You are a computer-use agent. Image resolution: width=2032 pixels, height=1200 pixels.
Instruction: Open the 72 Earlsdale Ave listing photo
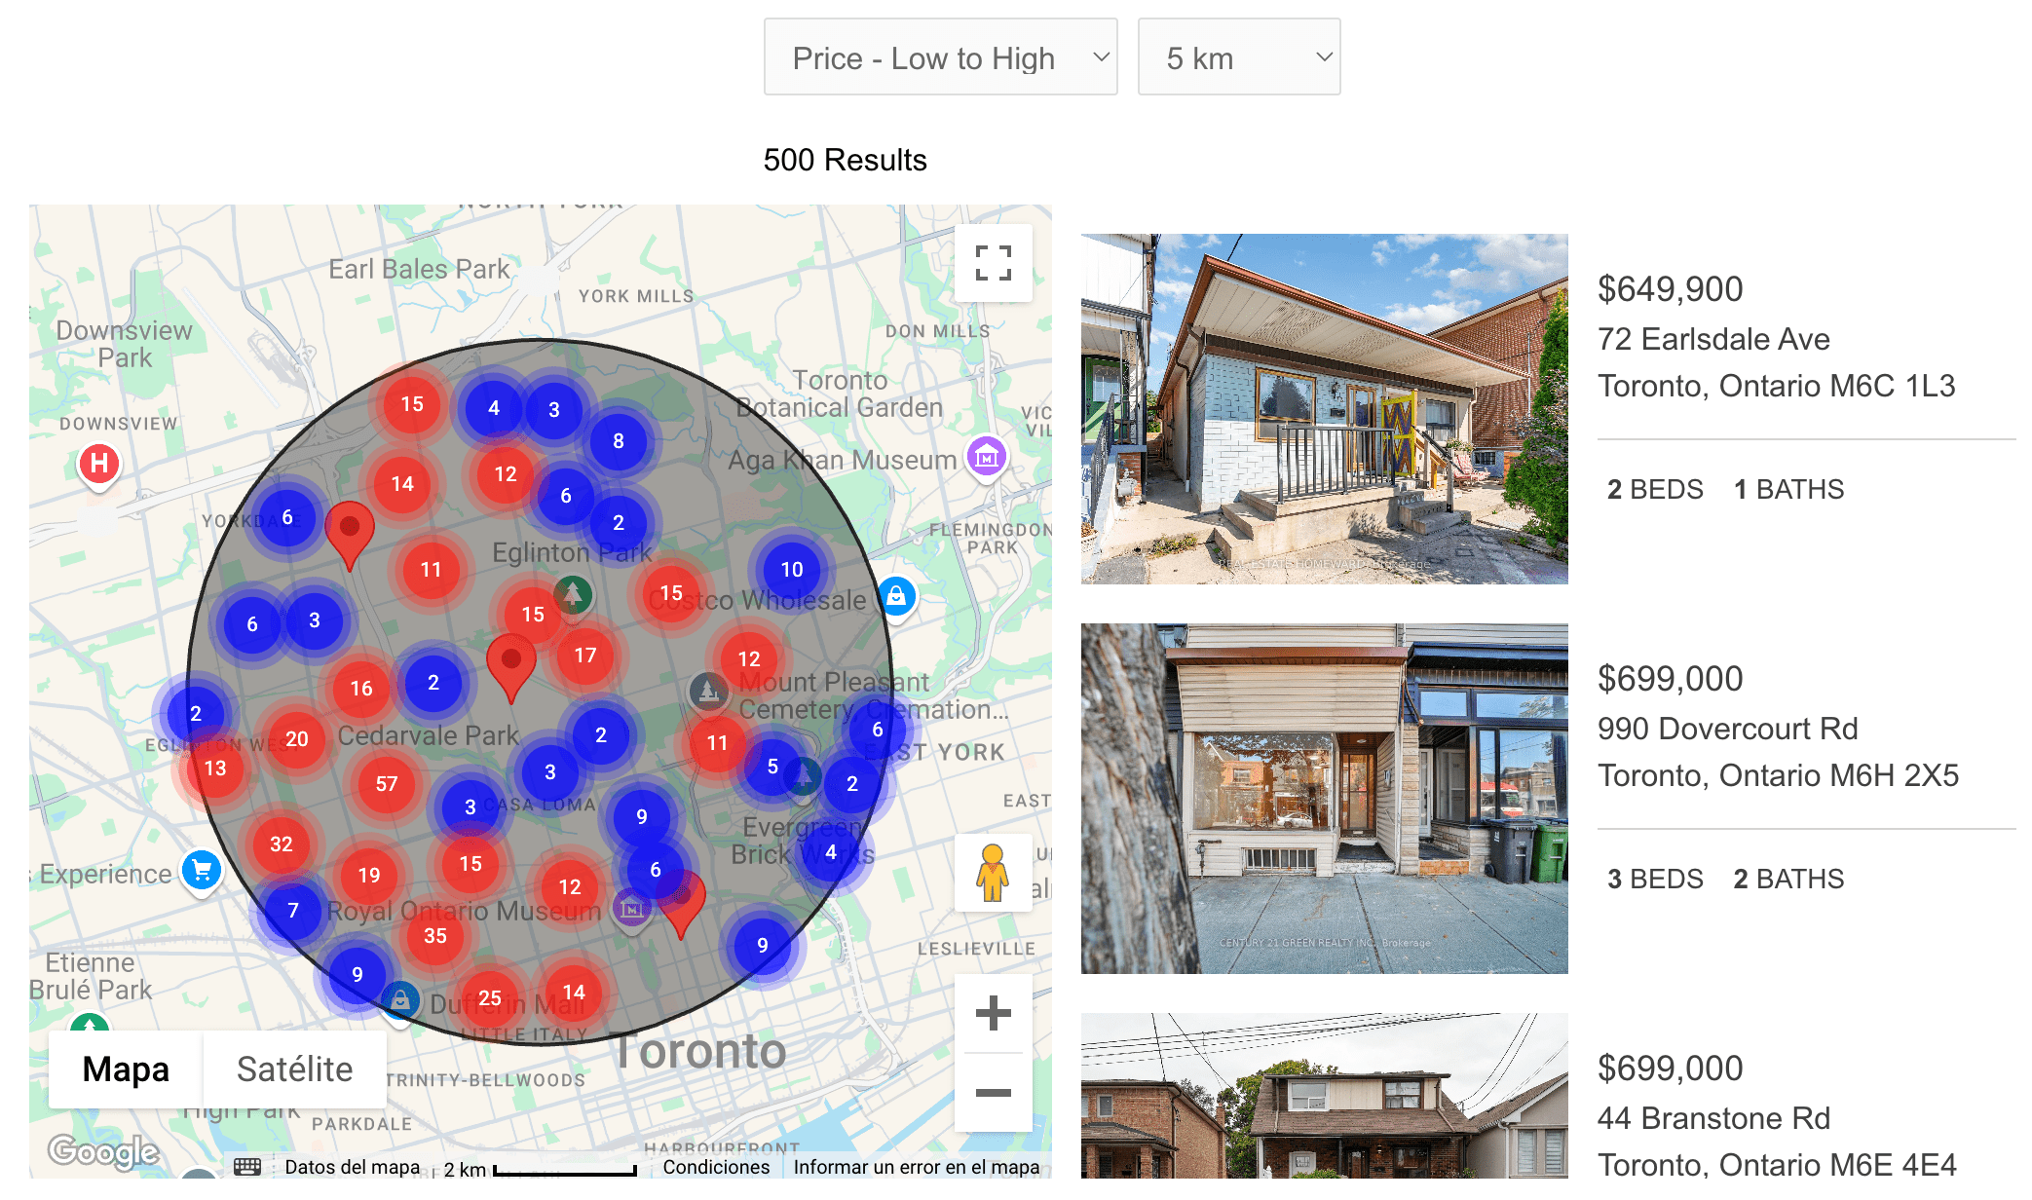(1324, 409)
